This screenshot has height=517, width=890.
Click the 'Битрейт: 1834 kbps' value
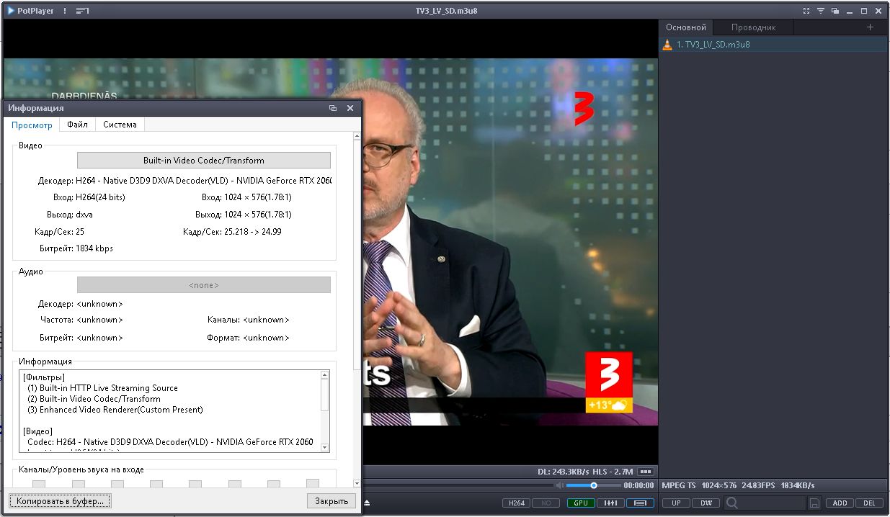[x=76, y=248]
